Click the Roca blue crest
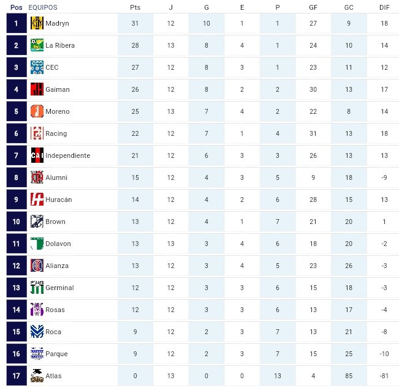Image resolution: width=399 pixels, height=388 pixels. pyautogui.click(x=37, y=332)
